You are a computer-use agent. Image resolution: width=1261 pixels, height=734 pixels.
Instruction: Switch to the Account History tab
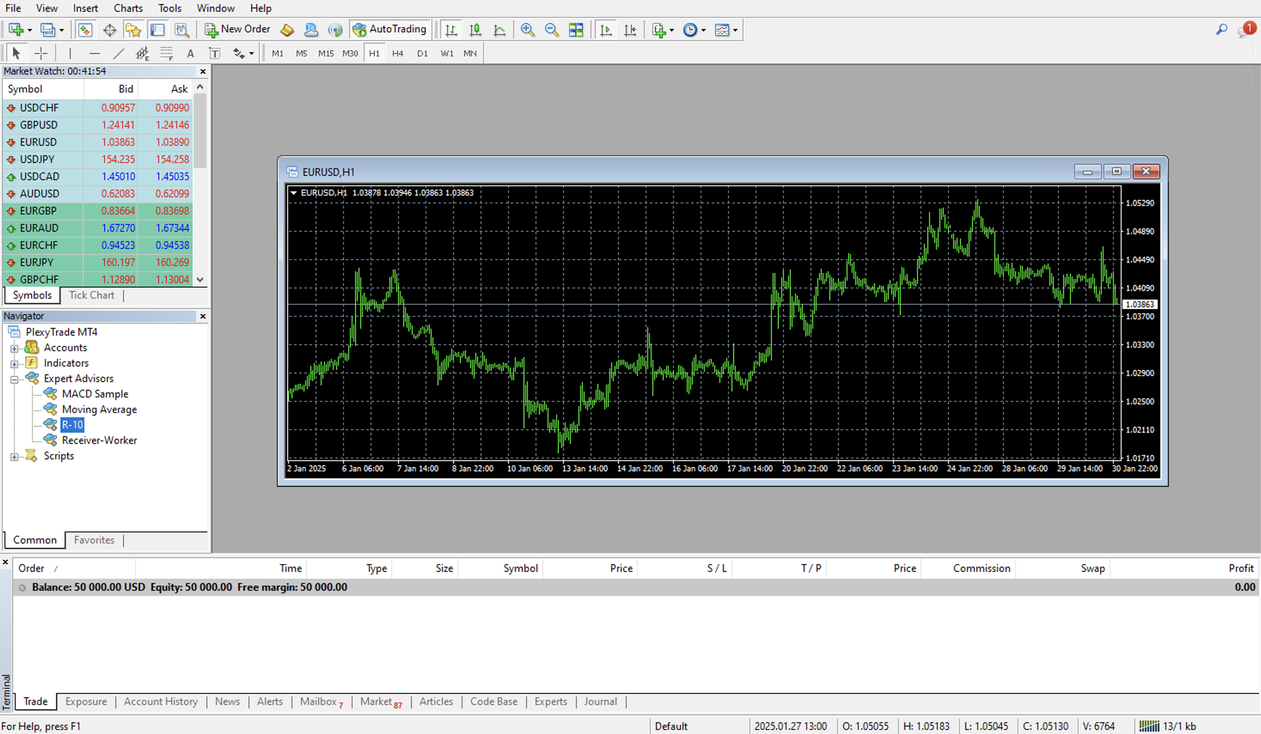[x=161, y=701]
